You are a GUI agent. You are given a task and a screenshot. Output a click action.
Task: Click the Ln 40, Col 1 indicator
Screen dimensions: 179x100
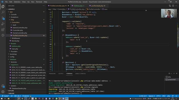tap(143, 96)
